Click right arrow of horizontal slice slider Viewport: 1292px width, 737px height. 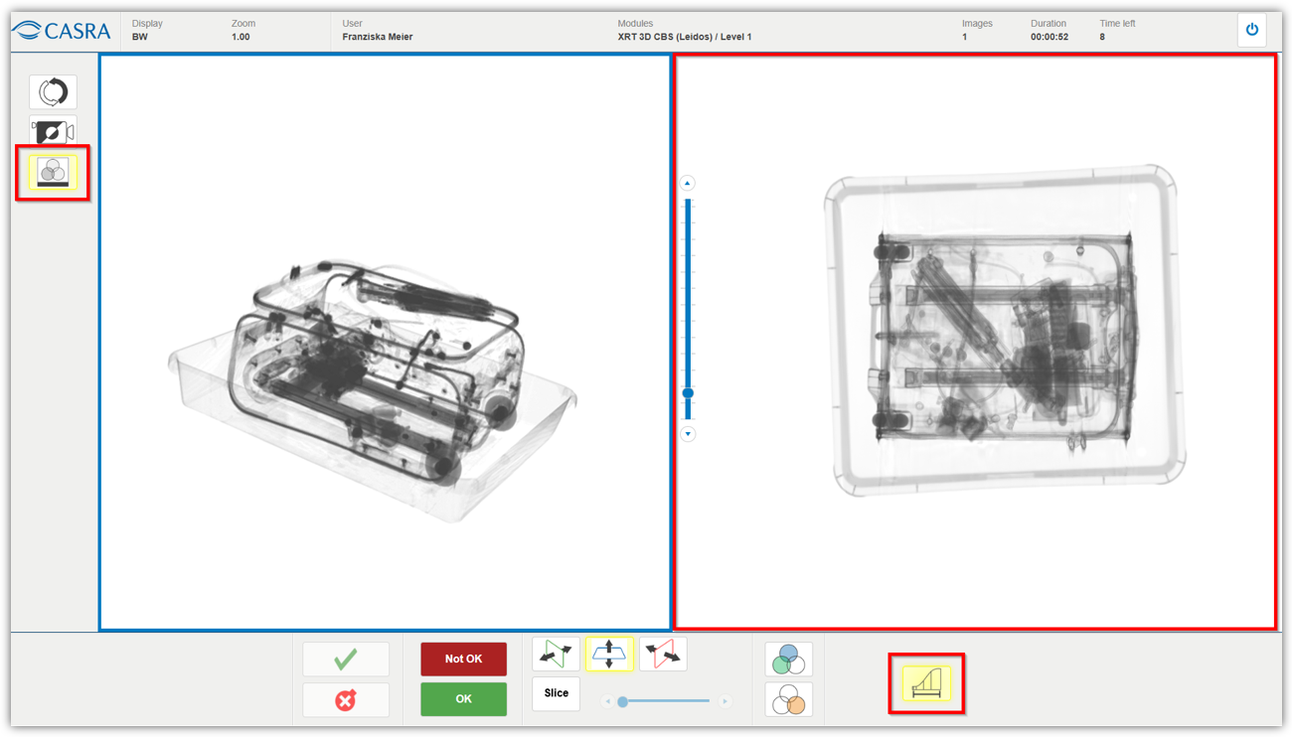click(726, 701)
